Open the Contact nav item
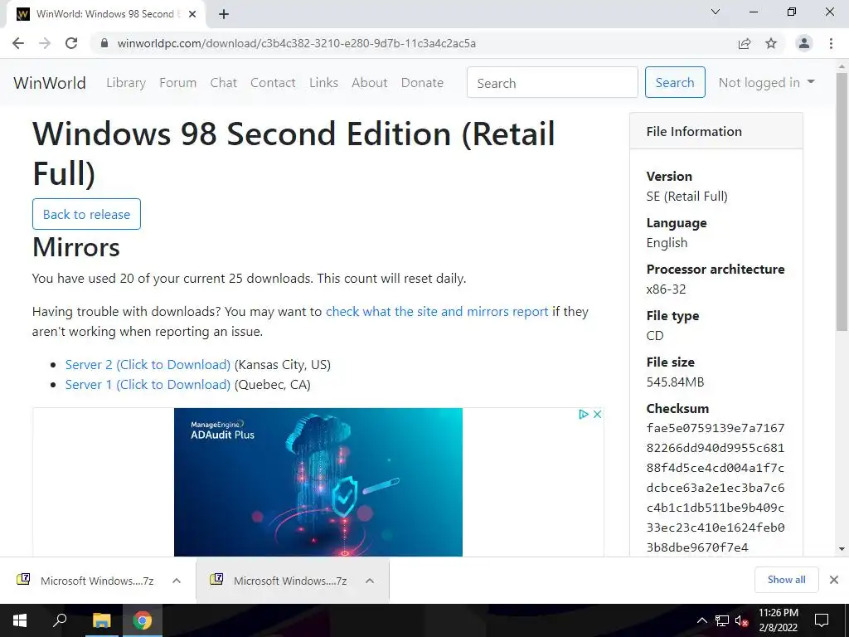This screenshot has height=637, width=849. [273, 83]
